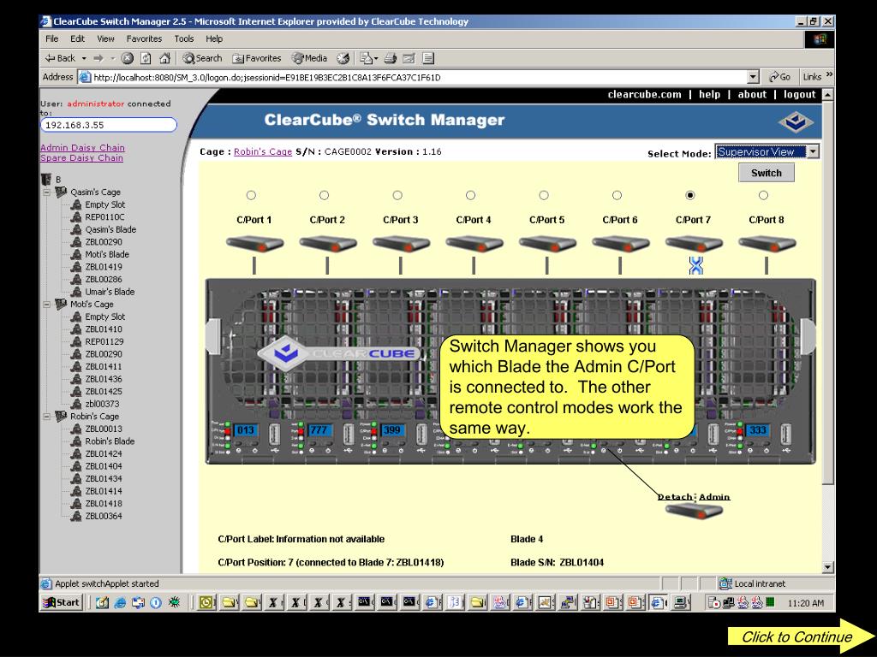Collapse the Robin's Cage tree node
This screenshot has height=657, width=877.
pyautogui.click(x=47, y=417)
